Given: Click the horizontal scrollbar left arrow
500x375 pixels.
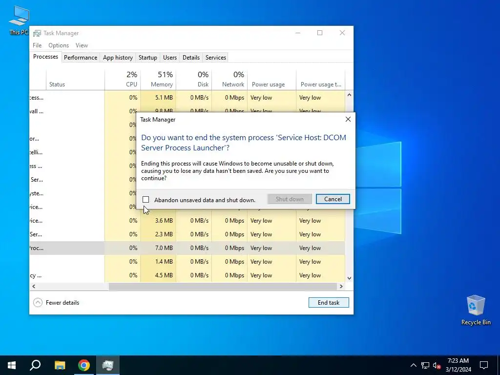Looking at the screenshot, I should click(x=34, y=286).
